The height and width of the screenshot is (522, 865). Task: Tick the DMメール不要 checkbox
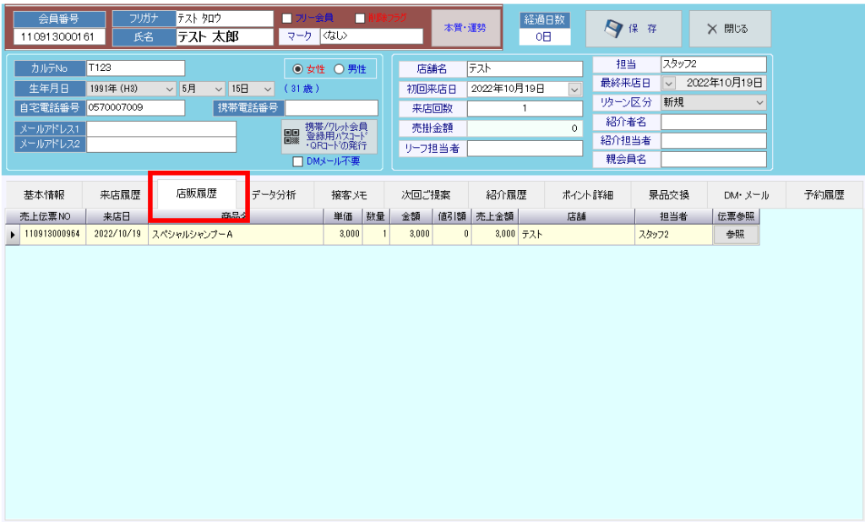296,161
